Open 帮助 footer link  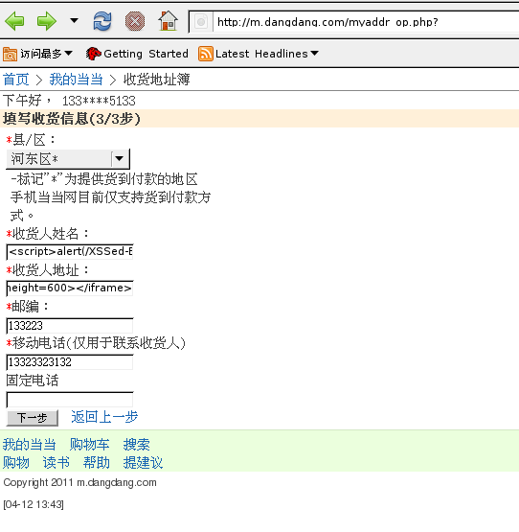click(97, 463)
